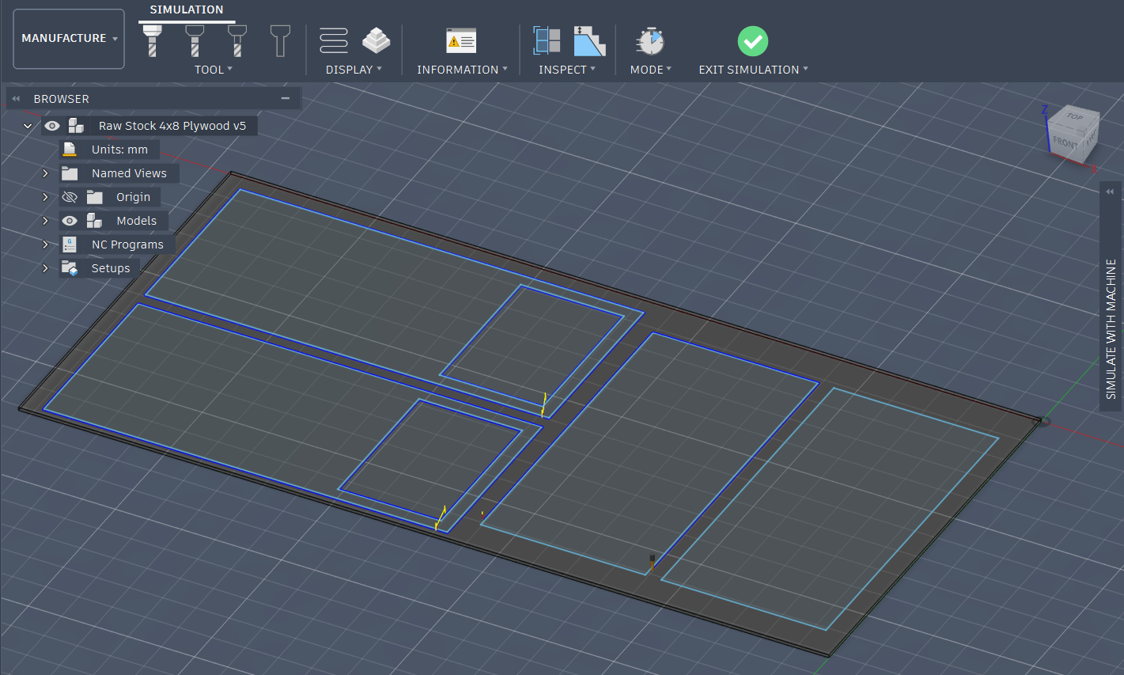
Task: Open the DISPLAY dropdown menu
Action: point(354,70)
